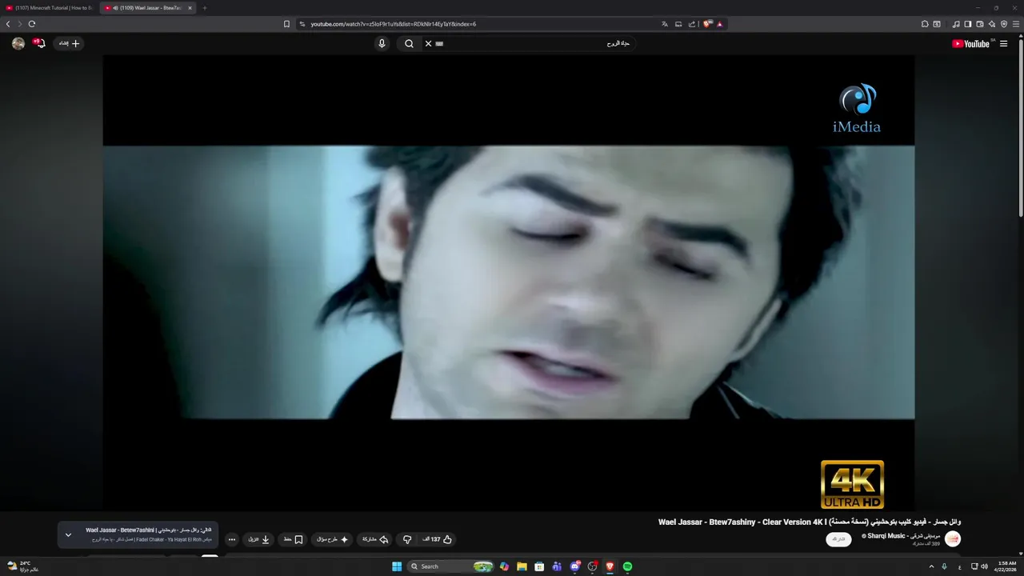
Task: Open the page translate icon
Action: pos(665,24)
